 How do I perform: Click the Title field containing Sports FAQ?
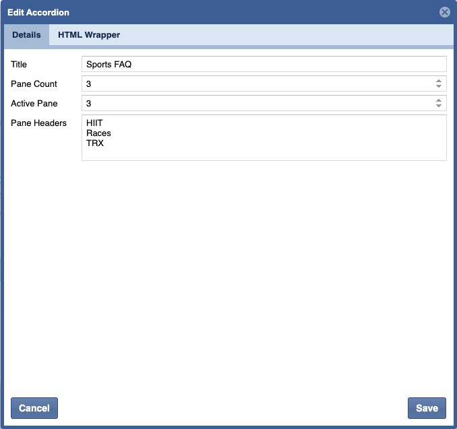264,64
